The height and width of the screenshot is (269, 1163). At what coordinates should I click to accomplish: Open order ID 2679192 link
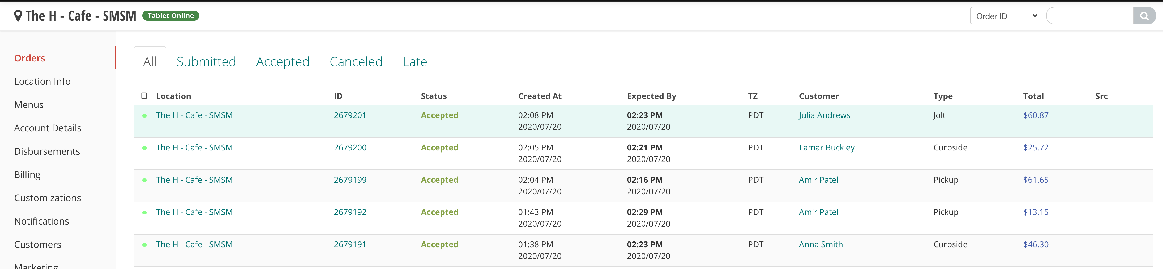coord(350,212)
